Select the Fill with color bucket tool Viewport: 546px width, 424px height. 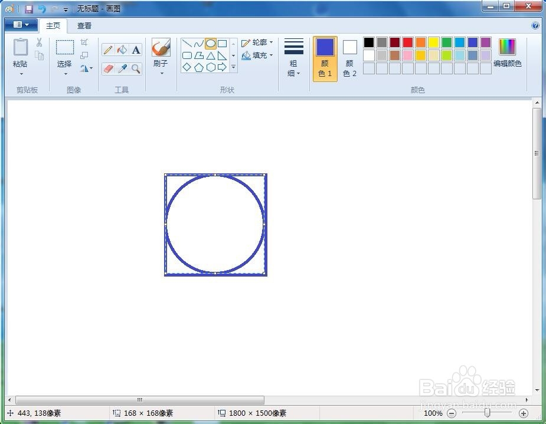122,50
